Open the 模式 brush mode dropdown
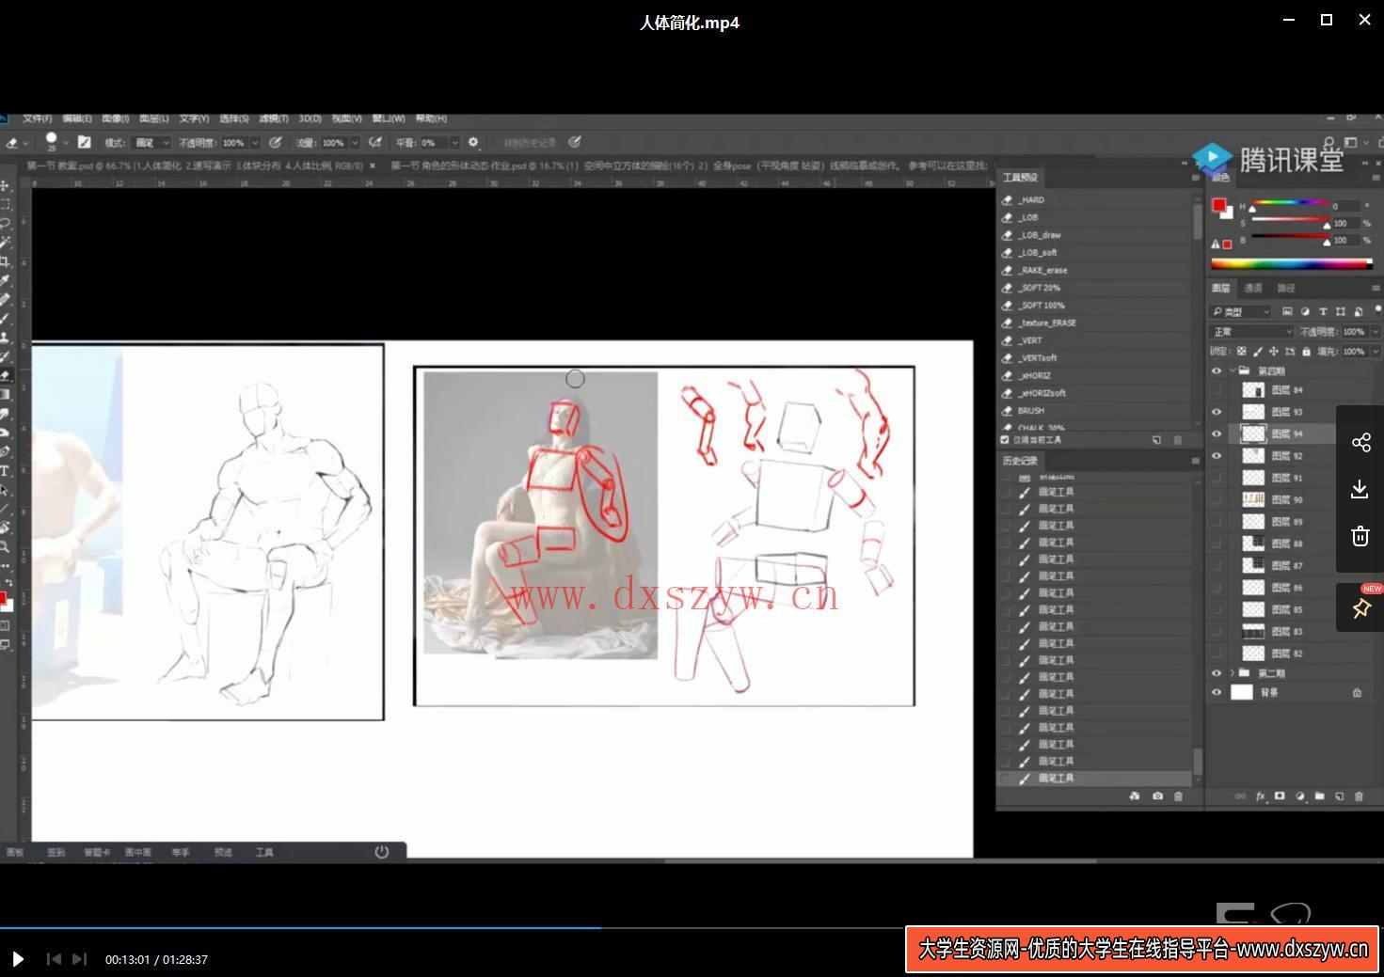 pyautogui.click(x=151, y=143)
